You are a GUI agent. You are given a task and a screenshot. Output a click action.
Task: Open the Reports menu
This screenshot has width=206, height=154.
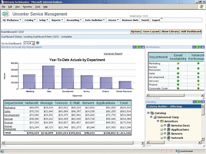tap(57, 20)
